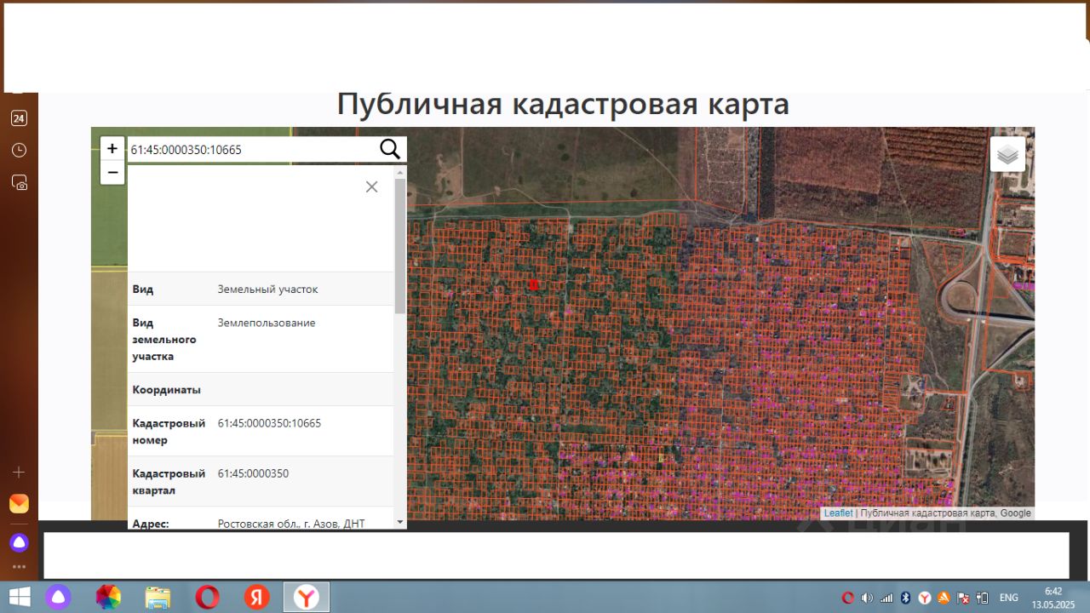Close the parcel info panel
The width and height of the screenshot is (1090, 613).
click(x=371, y=186)
